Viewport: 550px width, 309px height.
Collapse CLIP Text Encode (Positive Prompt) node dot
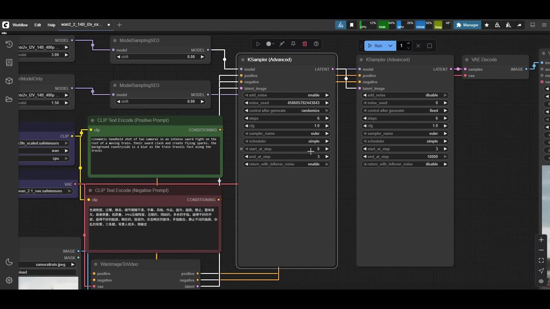coord(92,120)
